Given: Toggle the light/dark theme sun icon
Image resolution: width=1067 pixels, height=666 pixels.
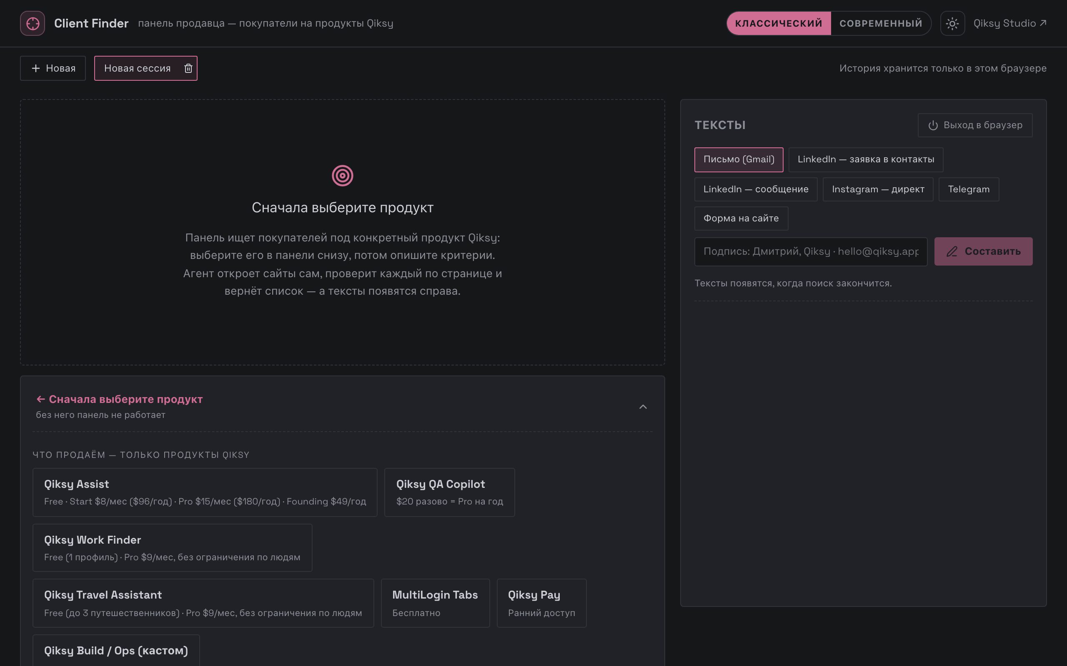Looking at the screenshot, I should coord(952,23).
